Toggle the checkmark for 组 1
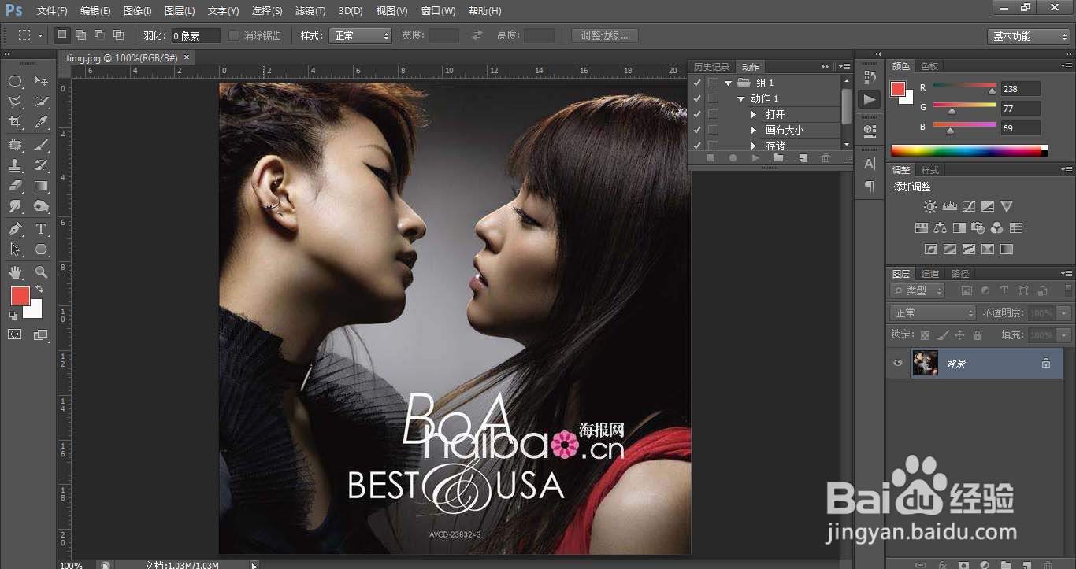This screenshot has height=569, width=1076. tap(697, 83)
